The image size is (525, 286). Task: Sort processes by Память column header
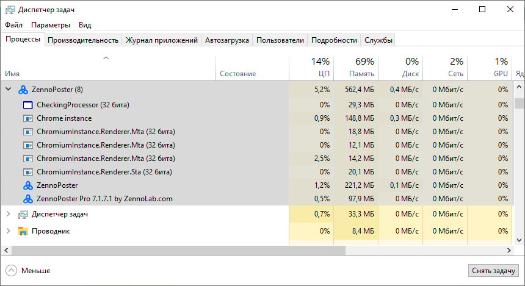356,67
